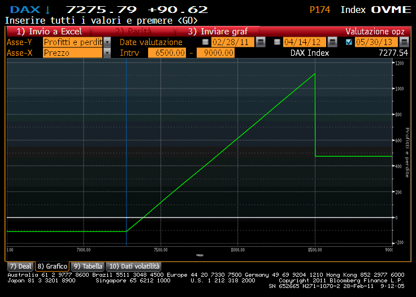Open calendar picker for 04/14/12 date

(x=332, y=42)
